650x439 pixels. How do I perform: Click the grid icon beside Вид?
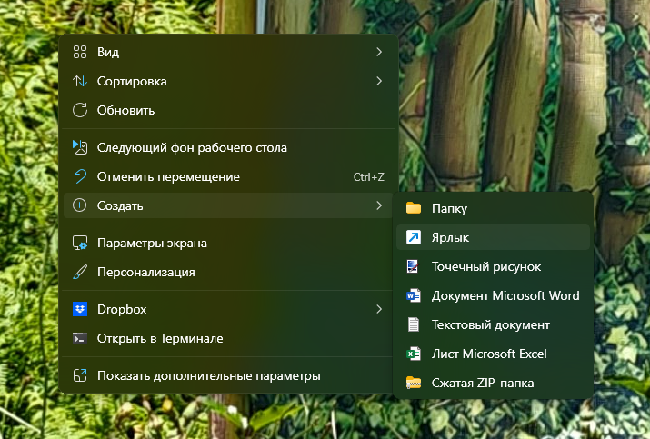(80, 52)
